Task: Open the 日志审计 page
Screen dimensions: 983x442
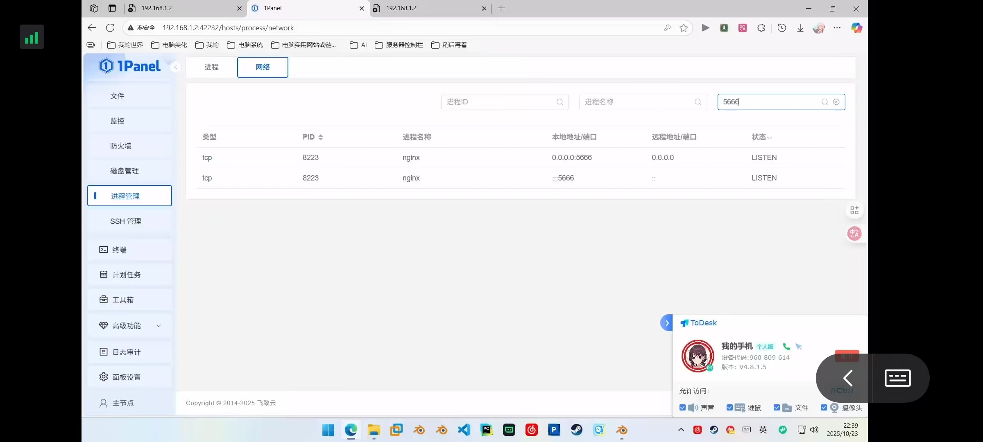Action: (x=126, y=352)
